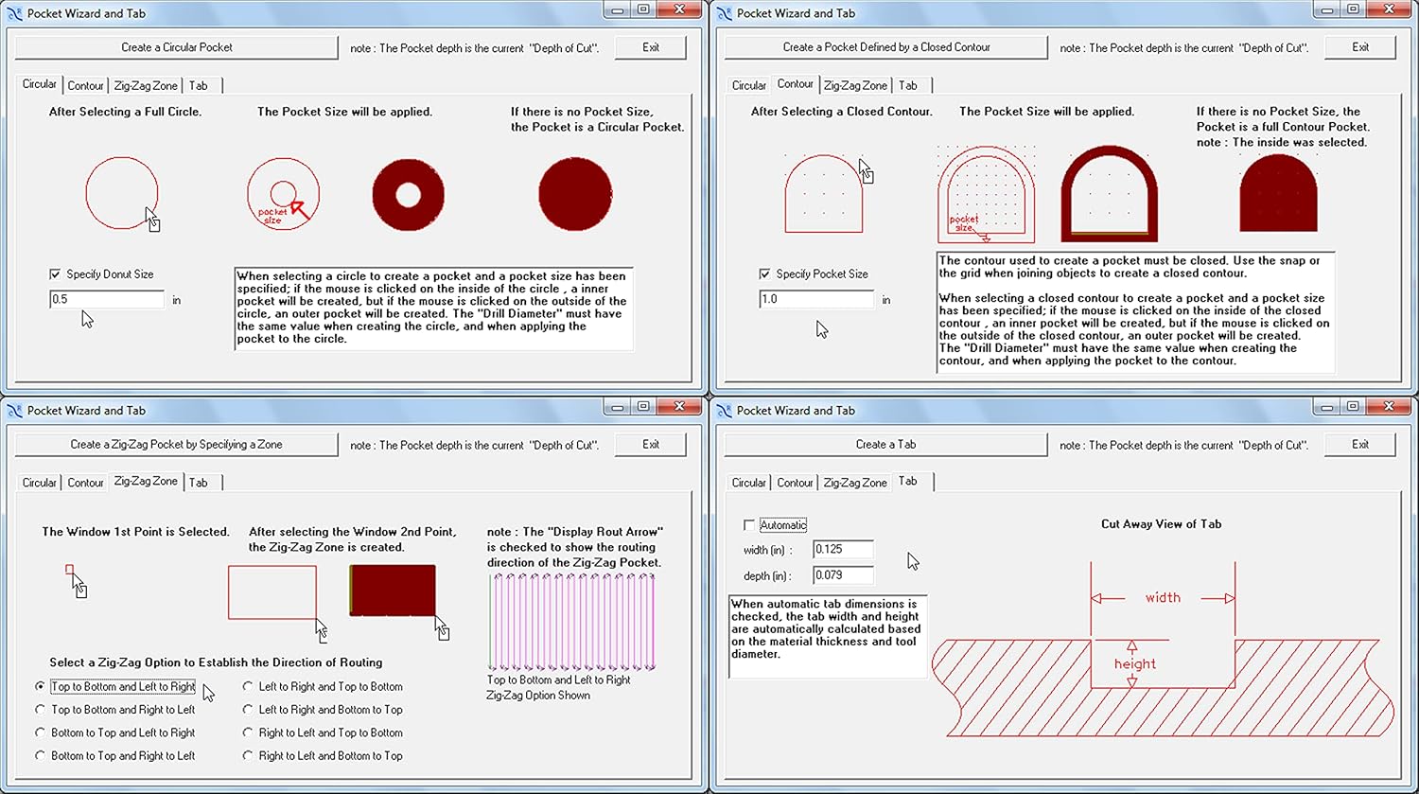Click Create a Pocket Defined by a Closed Contour button

pyautogui.click(x=886, y=47)
